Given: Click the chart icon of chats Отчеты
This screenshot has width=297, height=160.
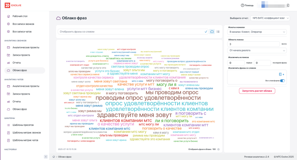Looking at the screenshot, I should [8, 102].
